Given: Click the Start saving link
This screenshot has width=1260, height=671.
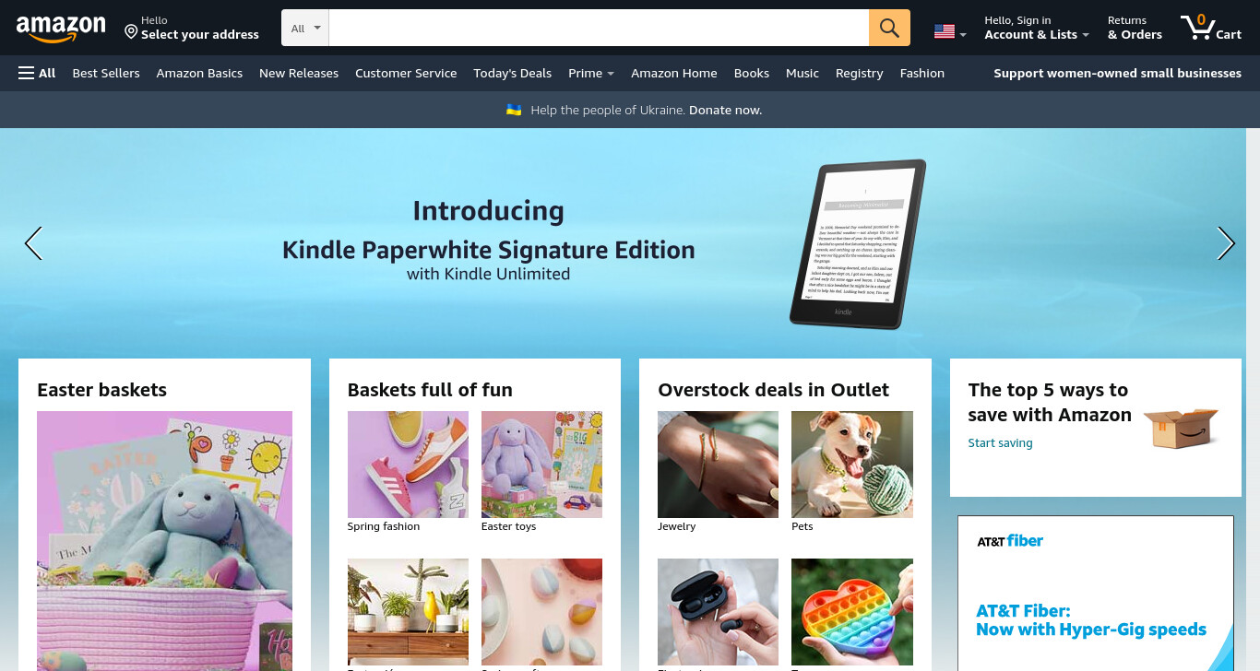Looking at the screenshot, I should 1000,443.
